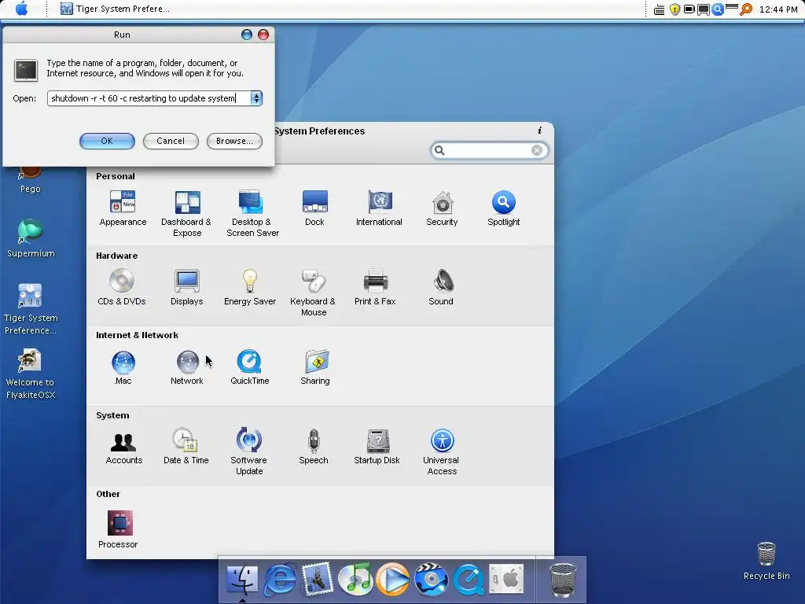Open the Processor preference pane
Image resolution: width=805 pixels, height=604 pixels.
[119, 529]
